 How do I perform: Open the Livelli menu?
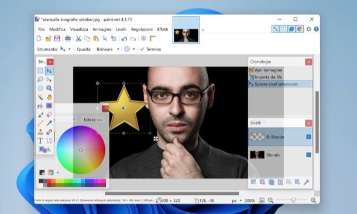(x=121, y=29)
